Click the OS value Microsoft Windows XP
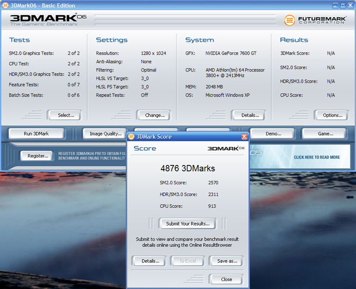Screen dimensions: 356x289 (227, 95)
